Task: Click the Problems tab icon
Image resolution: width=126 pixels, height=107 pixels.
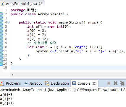Action: pos(2,83)
